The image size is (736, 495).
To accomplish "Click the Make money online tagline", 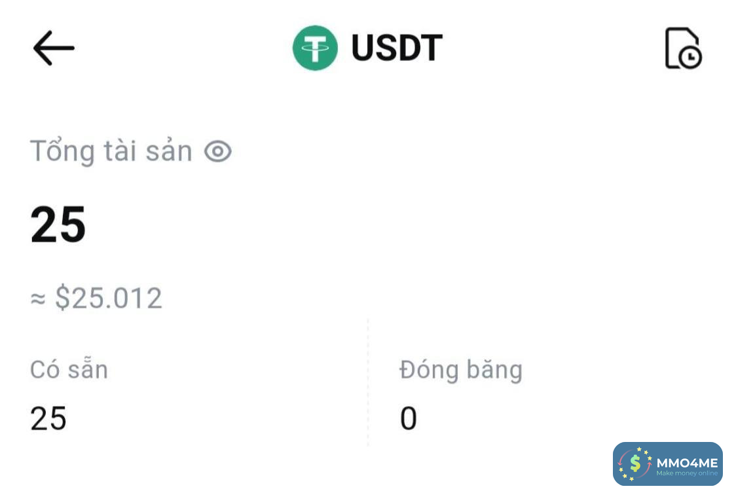I will 687,473.
